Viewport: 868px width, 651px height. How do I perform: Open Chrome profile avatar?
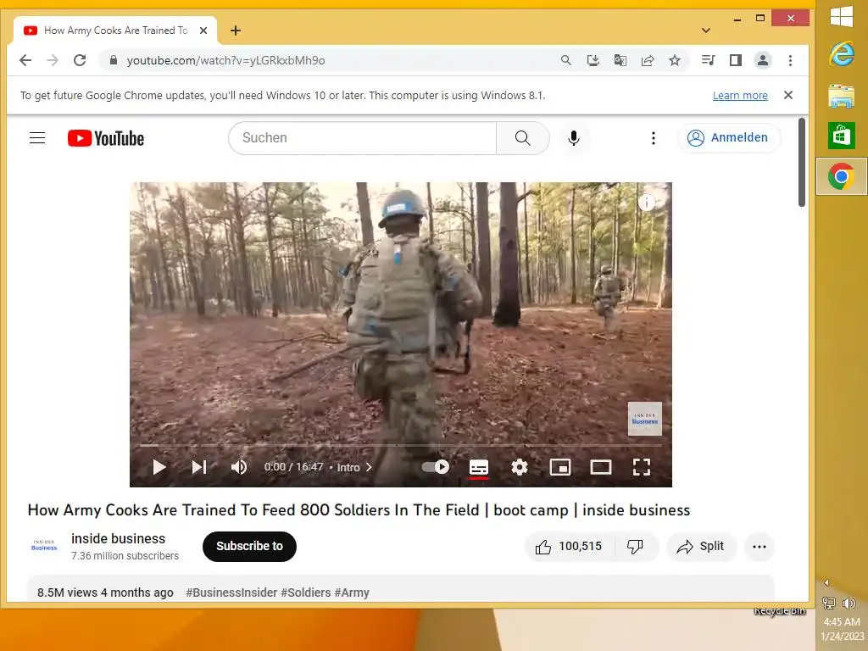coord(762,60)
